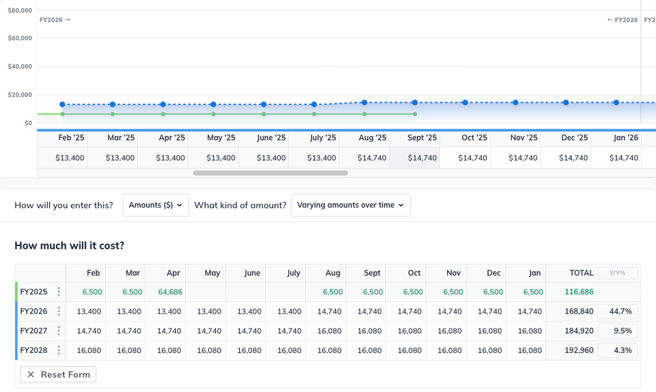
Task: Click FY2025 Jan cell 6,500
Action: [x=526, y=292]
